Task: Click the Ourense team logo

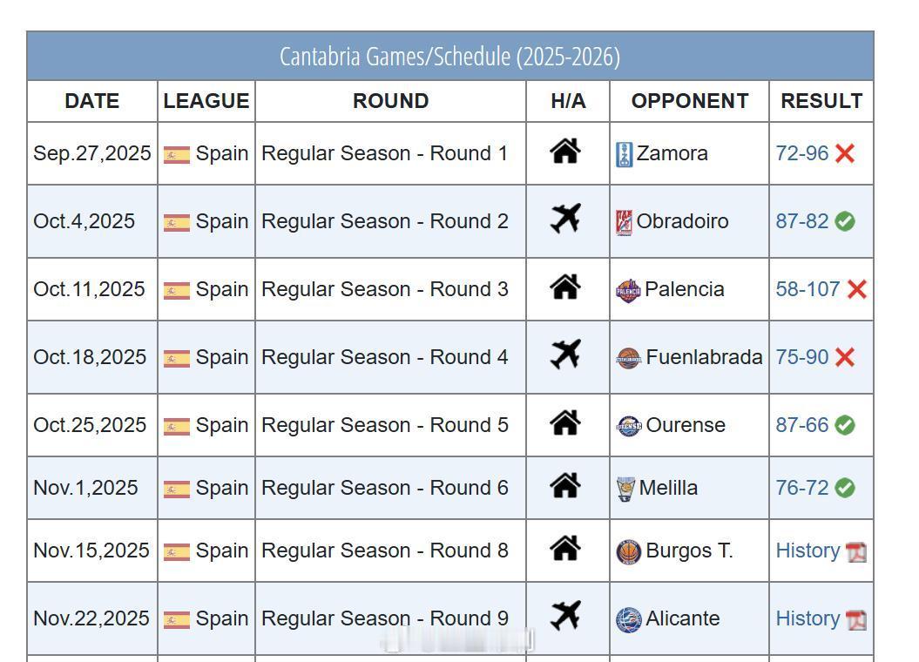Action: click(x=629, y=426)
